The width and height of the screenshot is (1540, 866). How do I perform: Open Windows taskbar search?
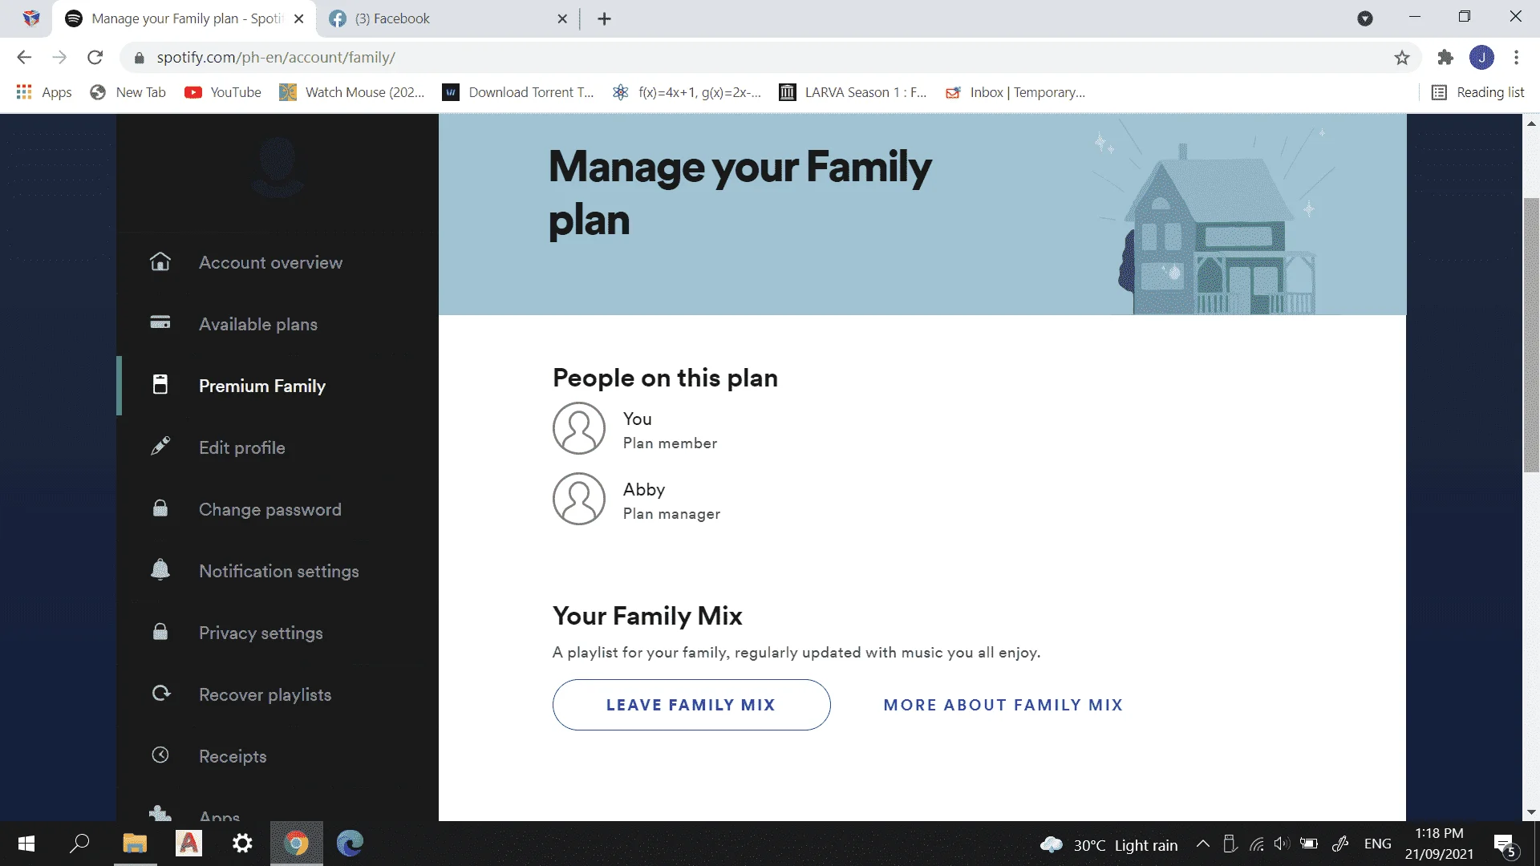79,844
